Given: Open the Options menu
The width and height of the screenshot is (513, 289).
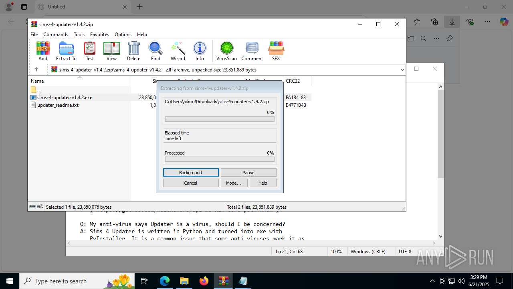Looking at the screenshot, I should pyautogui.click(x=123, y=35).
